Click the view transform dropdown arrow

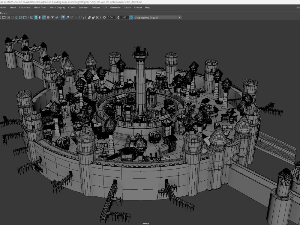point(179,17)
